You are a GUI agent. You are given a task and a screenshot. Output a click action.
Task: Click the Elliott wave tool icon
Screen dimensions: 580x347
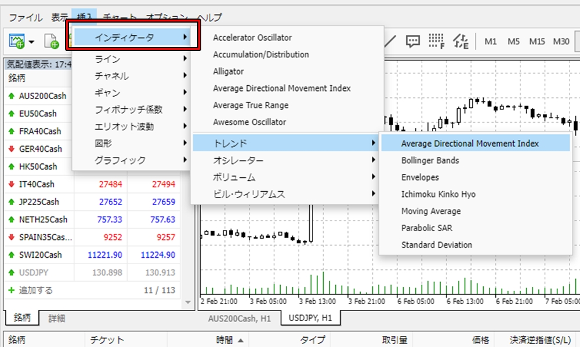click(461, 41)
